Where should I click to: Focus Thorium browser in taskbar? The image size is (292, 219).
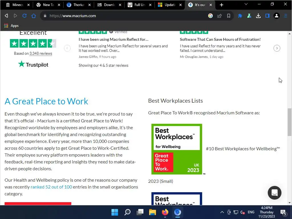tap(177, 212)
